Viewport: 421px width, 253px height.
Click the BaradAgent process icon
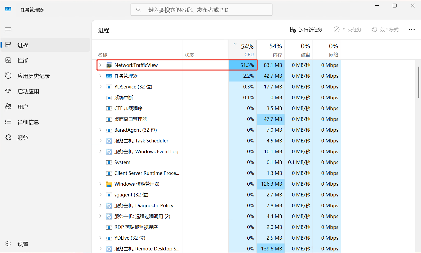click(x=109, y=130)
